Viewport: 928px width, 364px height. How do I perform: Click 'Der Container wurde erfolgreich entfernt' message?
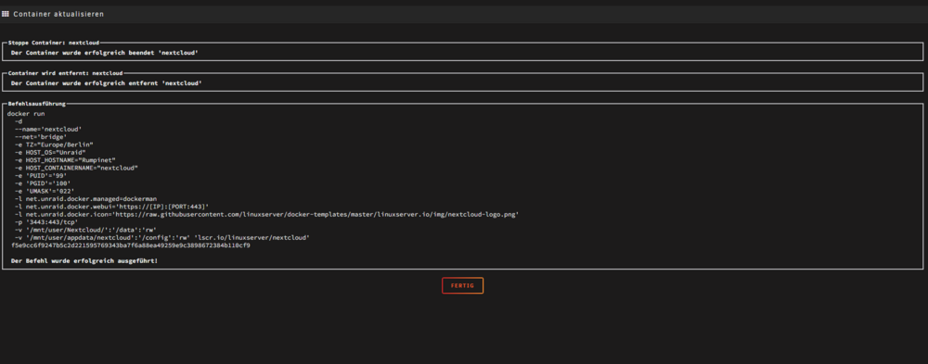(107, 83)
